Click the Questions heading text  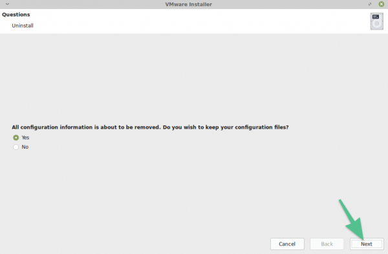[16, 15]
